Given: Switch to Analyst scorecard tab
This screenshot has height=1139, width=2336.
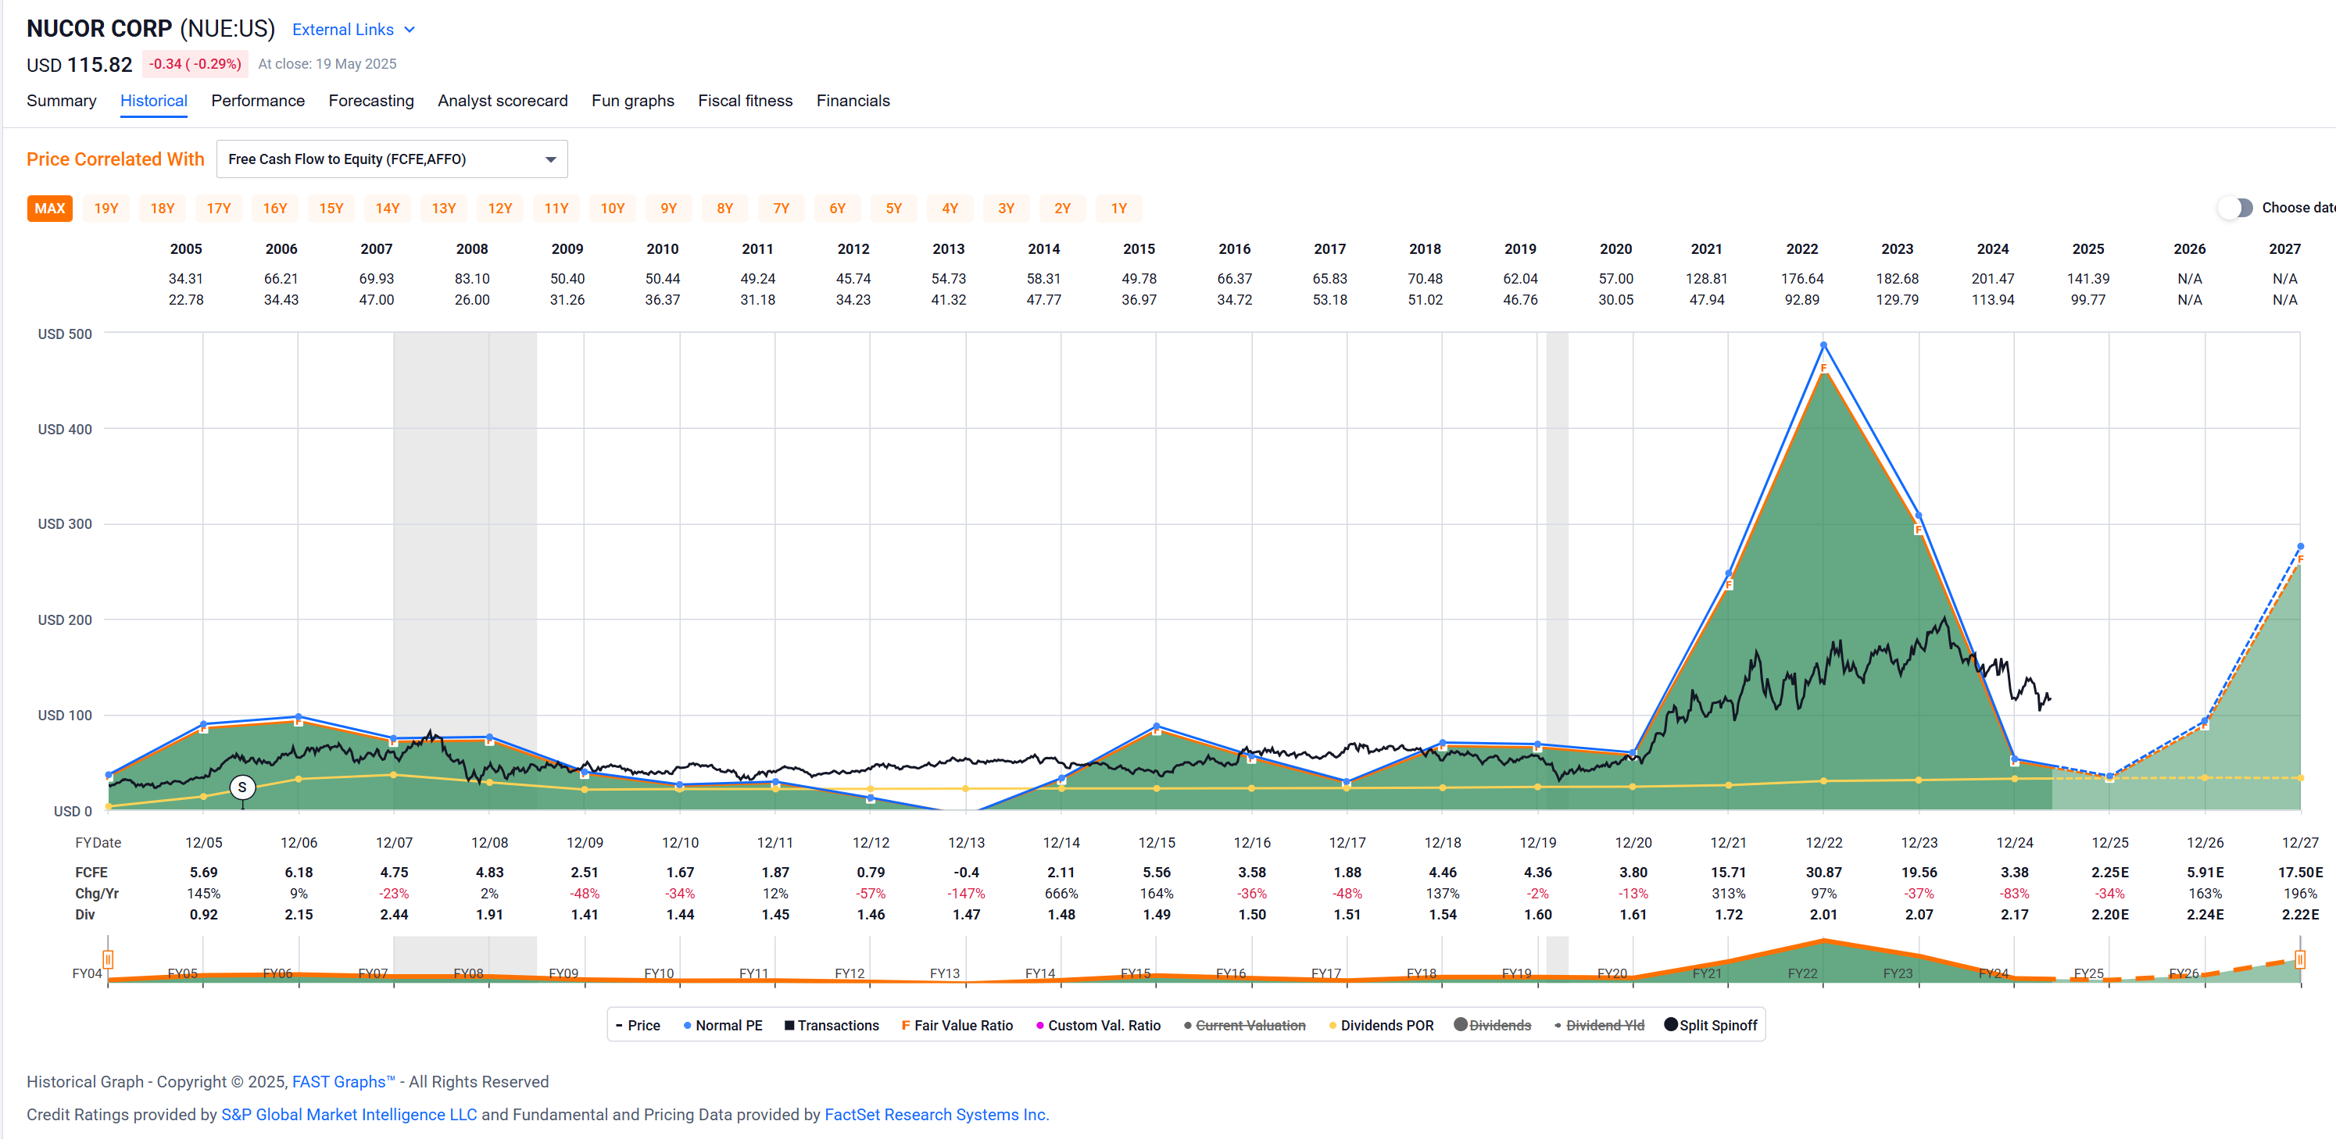Looking at the screenshot, I should 503,101.
